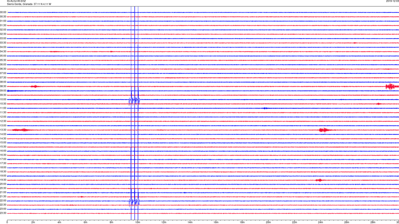Click the '2m' minute axis tick label
The height and width of the screenshot is (224, 399).
pos(33,222)
